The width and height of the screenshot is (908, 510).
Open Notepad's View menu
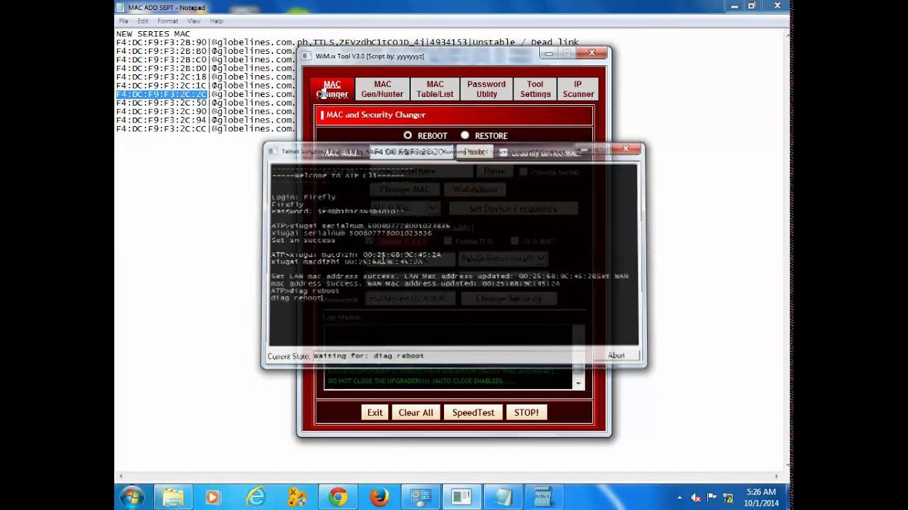(194, 21)
